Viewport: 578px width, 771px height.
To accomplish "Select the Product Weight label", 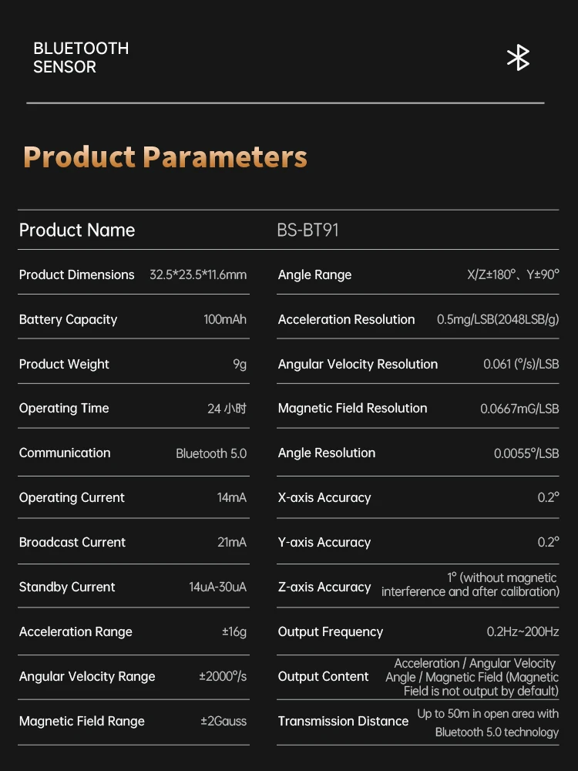I will pos(64,364).
